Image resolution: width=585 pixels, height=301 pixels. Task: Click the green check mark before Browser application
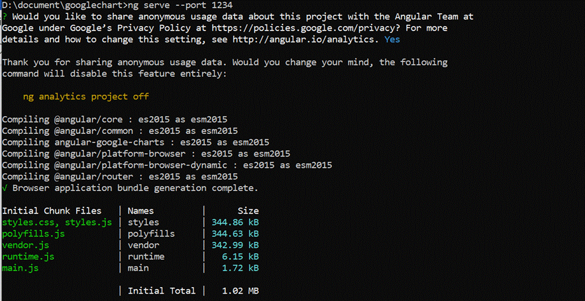5,188
